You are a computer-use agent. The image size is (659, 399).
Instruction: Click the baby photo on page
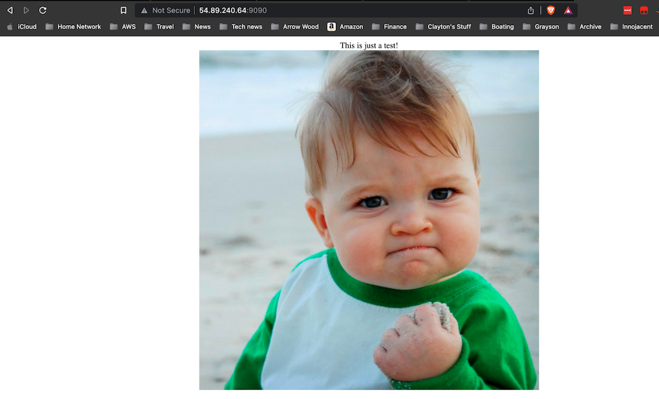pyautogui.click(x=369, y=220)
